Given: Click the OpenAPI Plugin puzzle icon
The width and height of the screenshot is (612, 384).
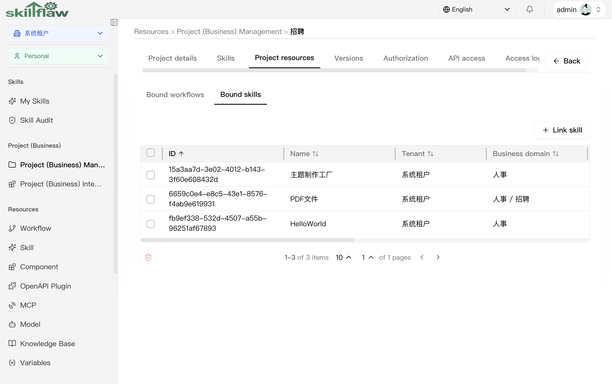Looking at the screenshot, I should coord(12,286).
